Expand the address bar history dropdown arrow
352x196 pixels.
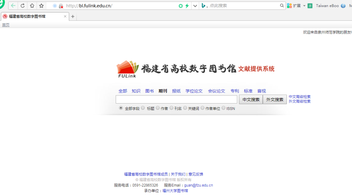coord(195,6)
